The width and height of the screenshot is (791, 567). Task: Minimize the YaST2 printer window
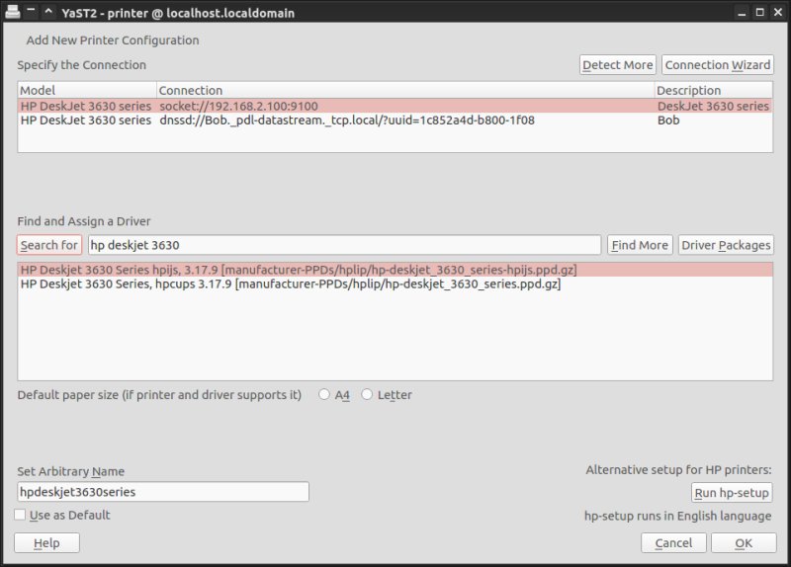tap(742, 13)
